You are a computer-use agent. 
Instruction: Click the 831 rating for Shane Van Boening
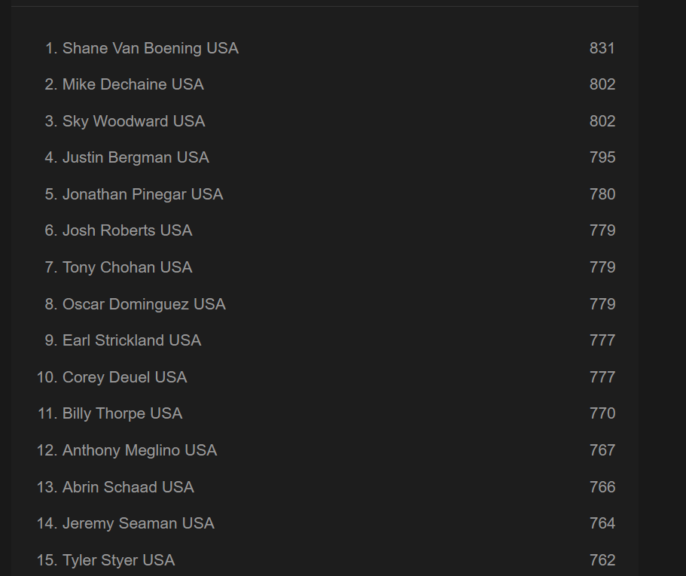[x=602, y=48]
